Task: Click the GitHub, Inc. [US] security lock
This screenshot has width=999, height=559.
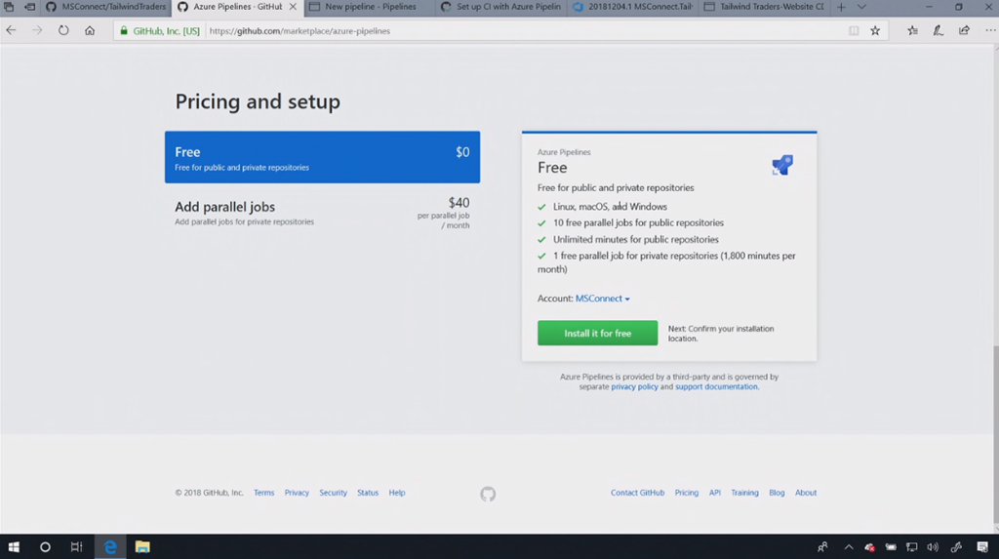Action: click(160, 30)
